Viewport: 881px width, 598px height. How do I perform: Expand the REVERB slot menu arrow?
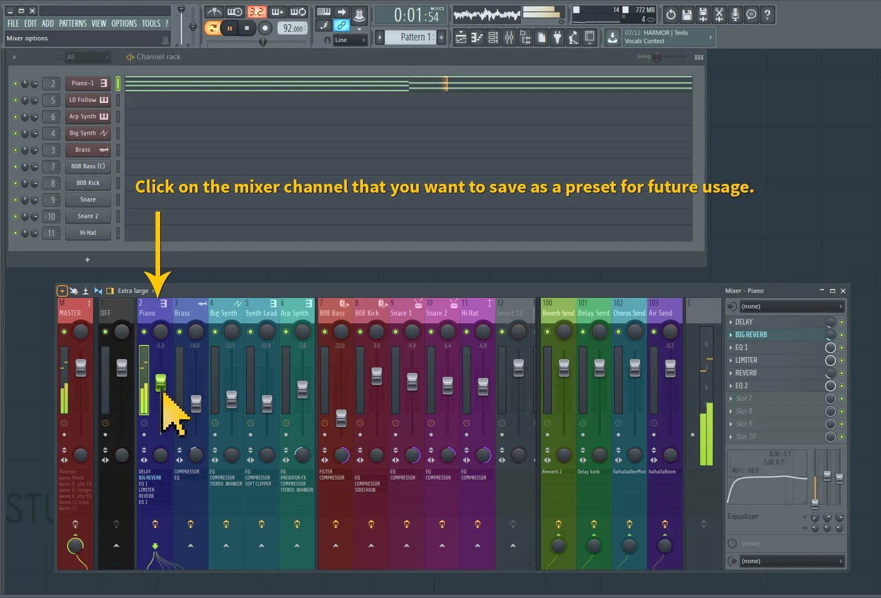point(730,373)
